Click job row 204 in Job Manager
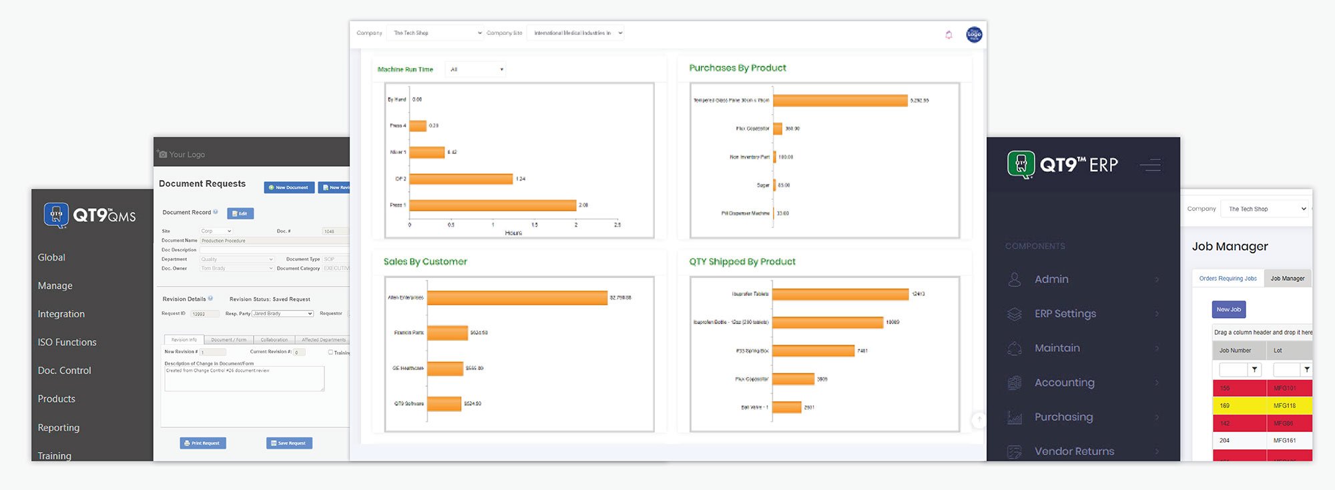 coord(1262,441)
